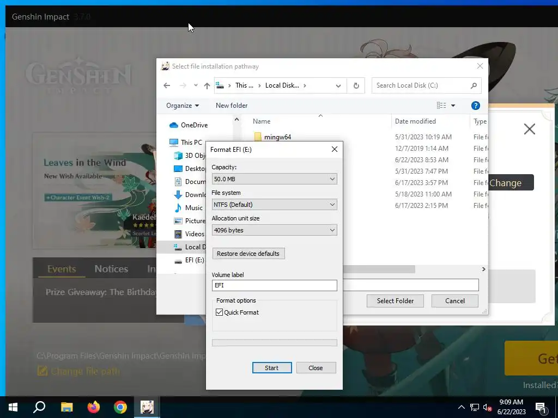Open the File system dropdown NTFS (Default)
This screenshot has height=418, width=558.
(275, 205)
